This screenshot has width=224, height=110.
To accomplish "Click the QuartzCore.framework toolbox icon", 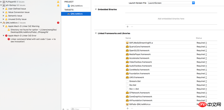I will 127,47.
